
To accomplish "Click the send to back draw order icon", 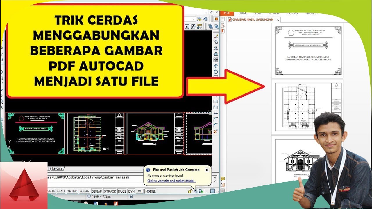I will pyautogui.click(x=217, y=26).
